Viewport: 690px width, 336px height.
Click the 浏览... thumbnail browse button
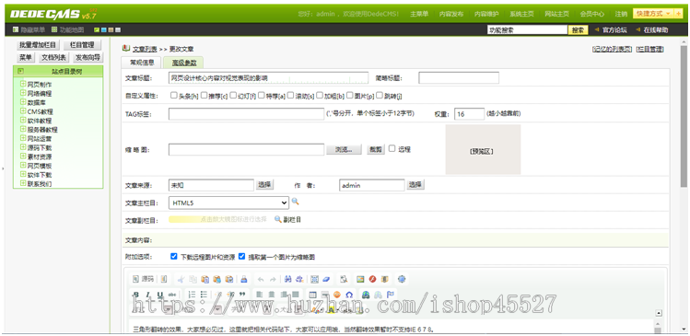(345, 149)
